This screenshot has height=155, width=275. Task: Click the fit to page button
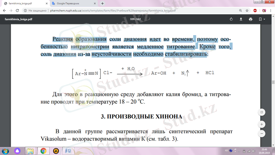(262, 112)
